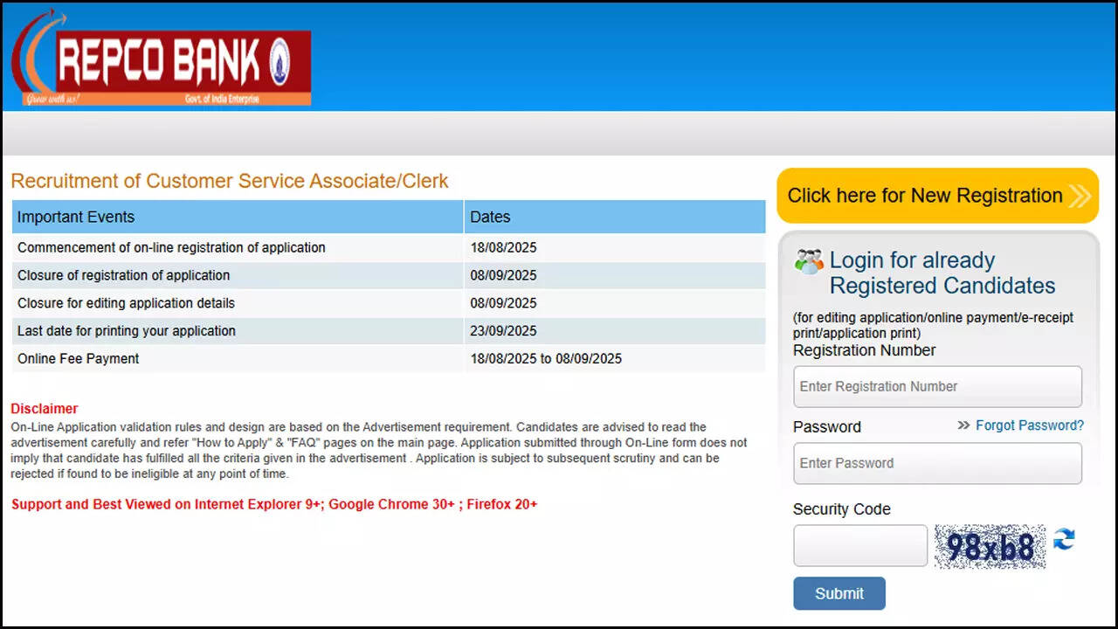Click the 23/09/2025 date cell
The width and height of the screenshot is (1118, 629).
tap(615, 331)
